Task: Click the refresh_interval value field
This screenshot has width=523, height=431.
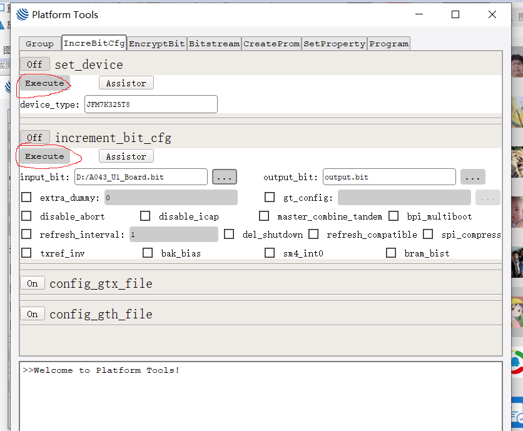Action: [x=174, y=234]
